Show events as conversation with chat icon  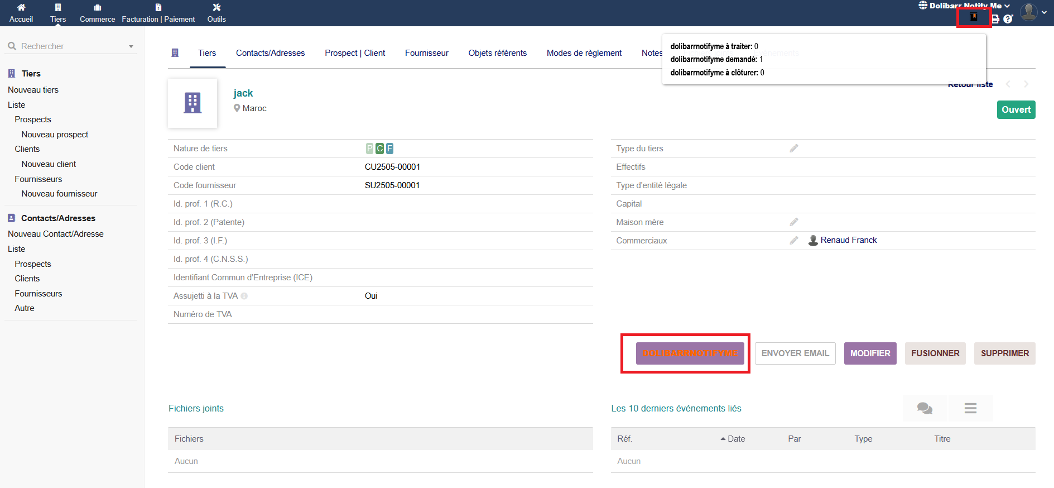coord(925,408)
